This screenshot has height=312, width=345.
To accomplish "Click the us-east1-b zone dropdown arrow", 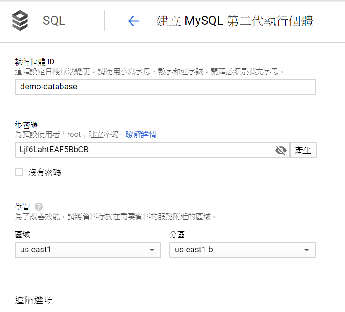I will (x=307, y=250).
